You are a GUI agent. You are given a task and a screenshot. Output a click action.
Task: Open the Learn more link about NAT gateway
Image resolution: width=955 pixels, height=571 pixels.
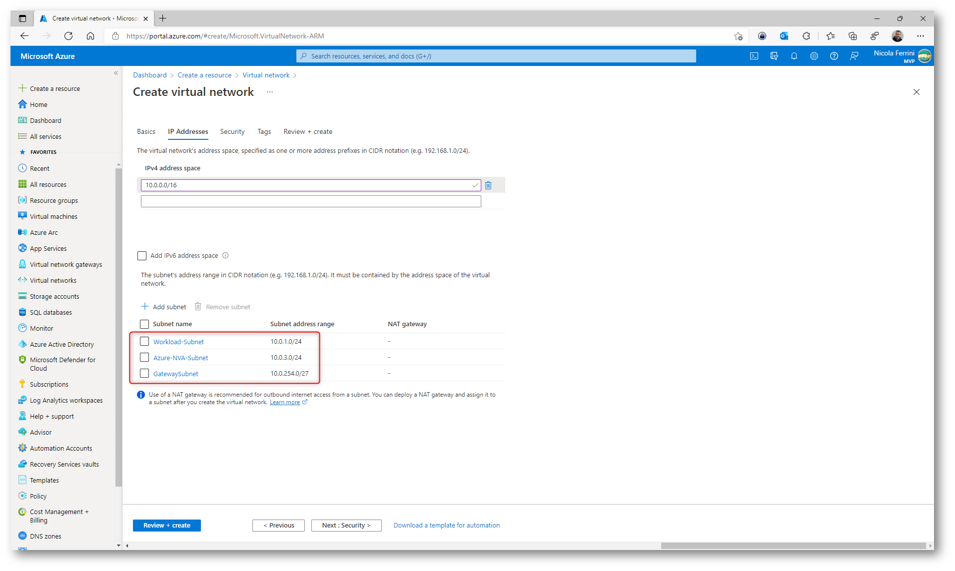pyautogui.click(x=285, y=403)
